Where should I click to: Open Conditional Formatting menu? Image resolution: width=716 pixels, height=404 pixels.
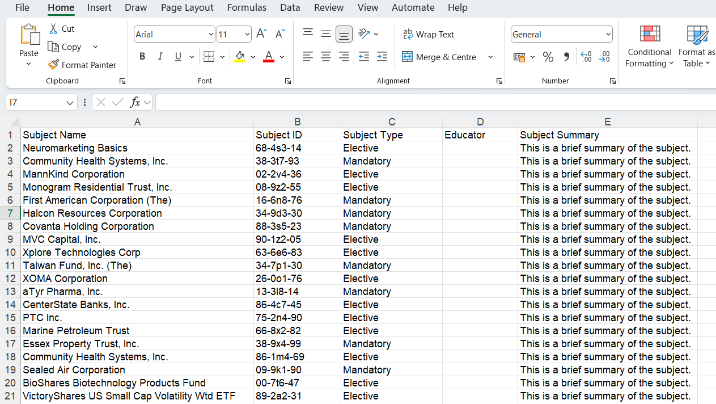tap(650, 47)
